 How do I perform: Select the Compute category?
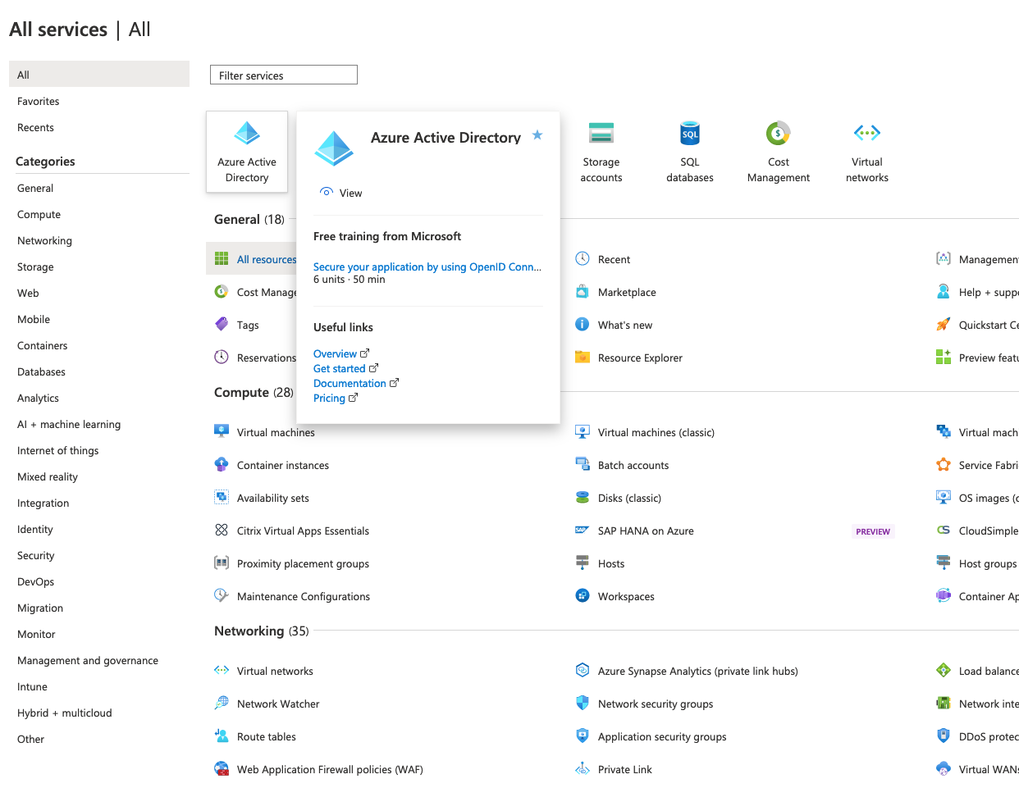point(39,214)
